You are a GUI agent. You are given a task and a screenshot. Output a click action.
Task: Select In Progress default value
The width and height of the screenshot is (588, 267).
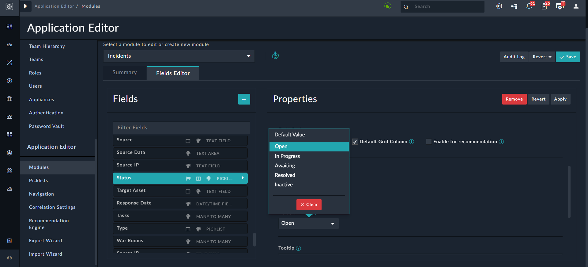point(309,156)
